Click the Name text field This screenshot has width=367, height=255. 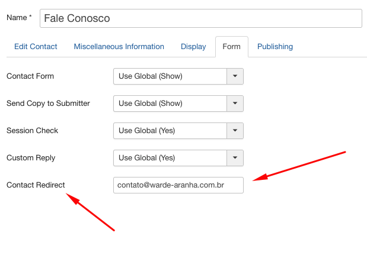tap(200, 18)
